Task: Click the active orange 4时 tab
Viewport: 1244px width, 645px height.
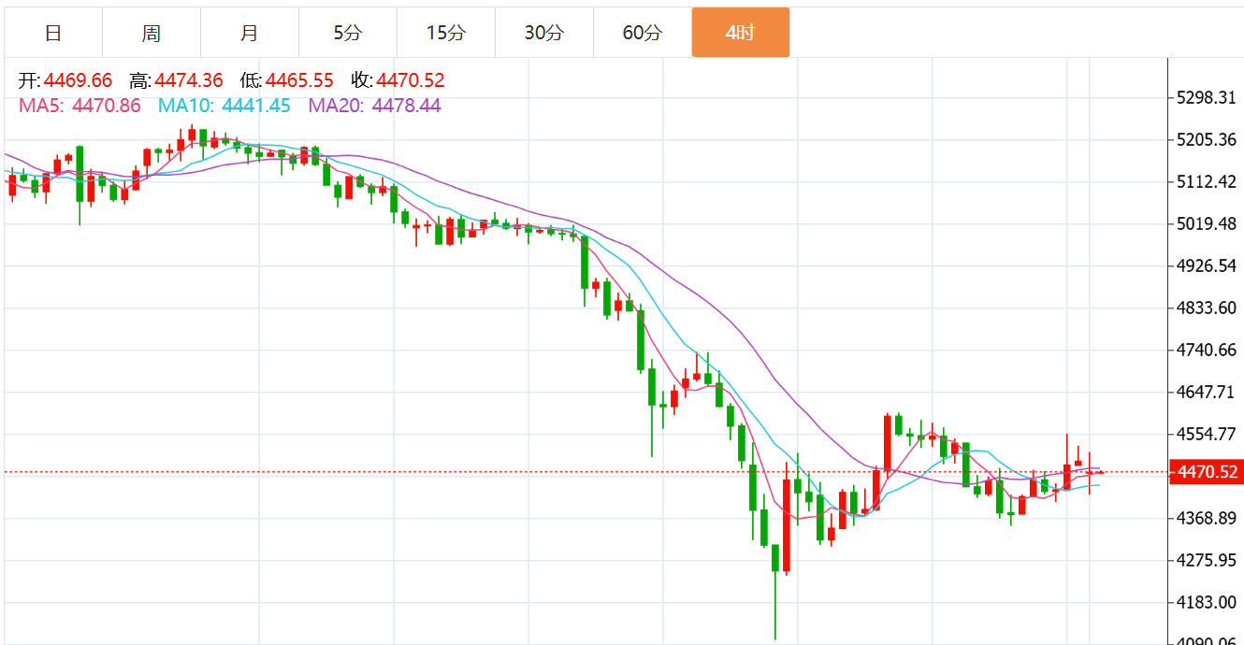Action: point(740,33)
